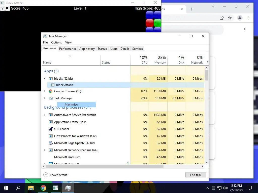258x193 pixels.
Task: Click the Block Attack! help question-mark icon
Action: [3, 8]
